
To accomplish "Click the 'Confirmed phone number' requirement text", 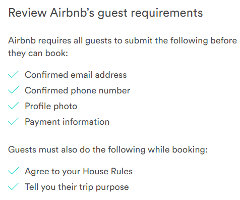I will pyautogui.click(x=78, y=90).
